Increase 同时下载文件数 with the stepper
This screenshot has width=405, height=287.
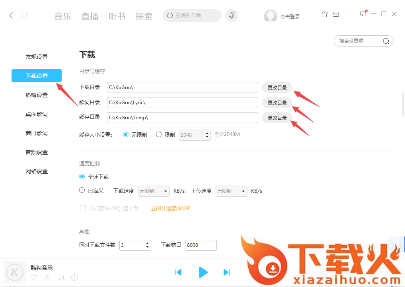(147, 243)
